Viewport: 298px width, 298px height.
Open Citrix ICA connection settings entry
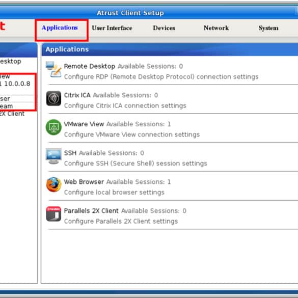coord(77,95)
